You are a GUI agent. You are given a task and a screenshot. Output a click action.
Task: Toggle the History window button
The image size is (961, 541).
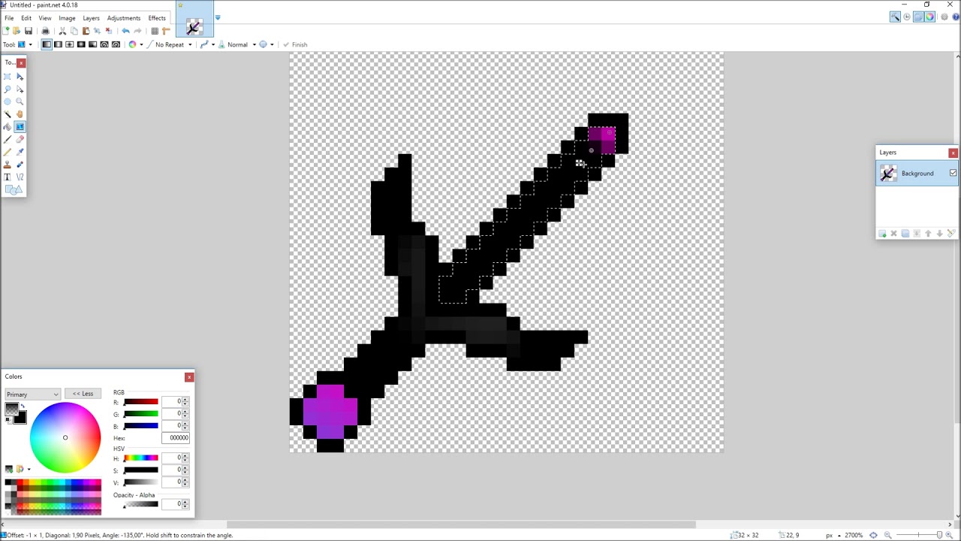(907, 17)
